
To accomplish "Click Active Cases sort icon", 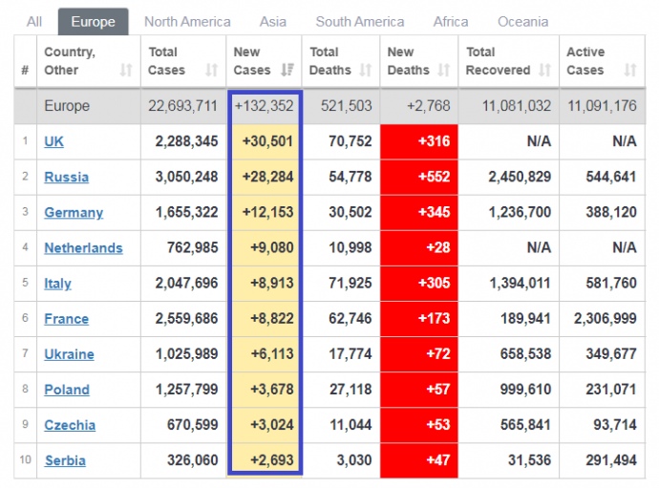I will tap(629, 71).
